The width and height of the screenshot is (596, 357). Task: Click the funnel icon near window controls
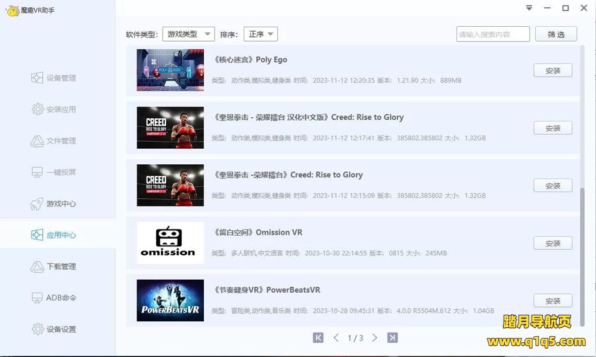[x=528, y=8]
